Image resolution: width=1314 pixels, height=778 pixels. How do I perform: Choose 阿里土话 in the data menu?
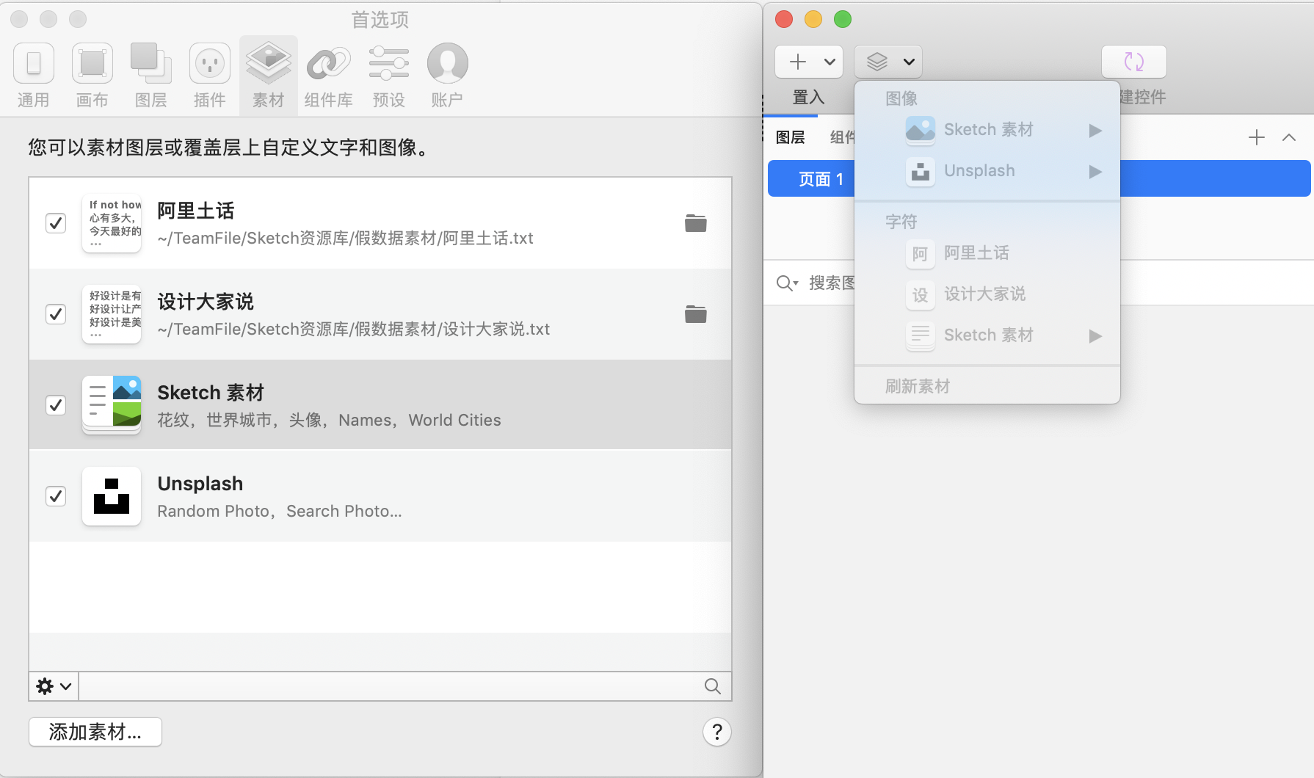[x=987, y=253]
